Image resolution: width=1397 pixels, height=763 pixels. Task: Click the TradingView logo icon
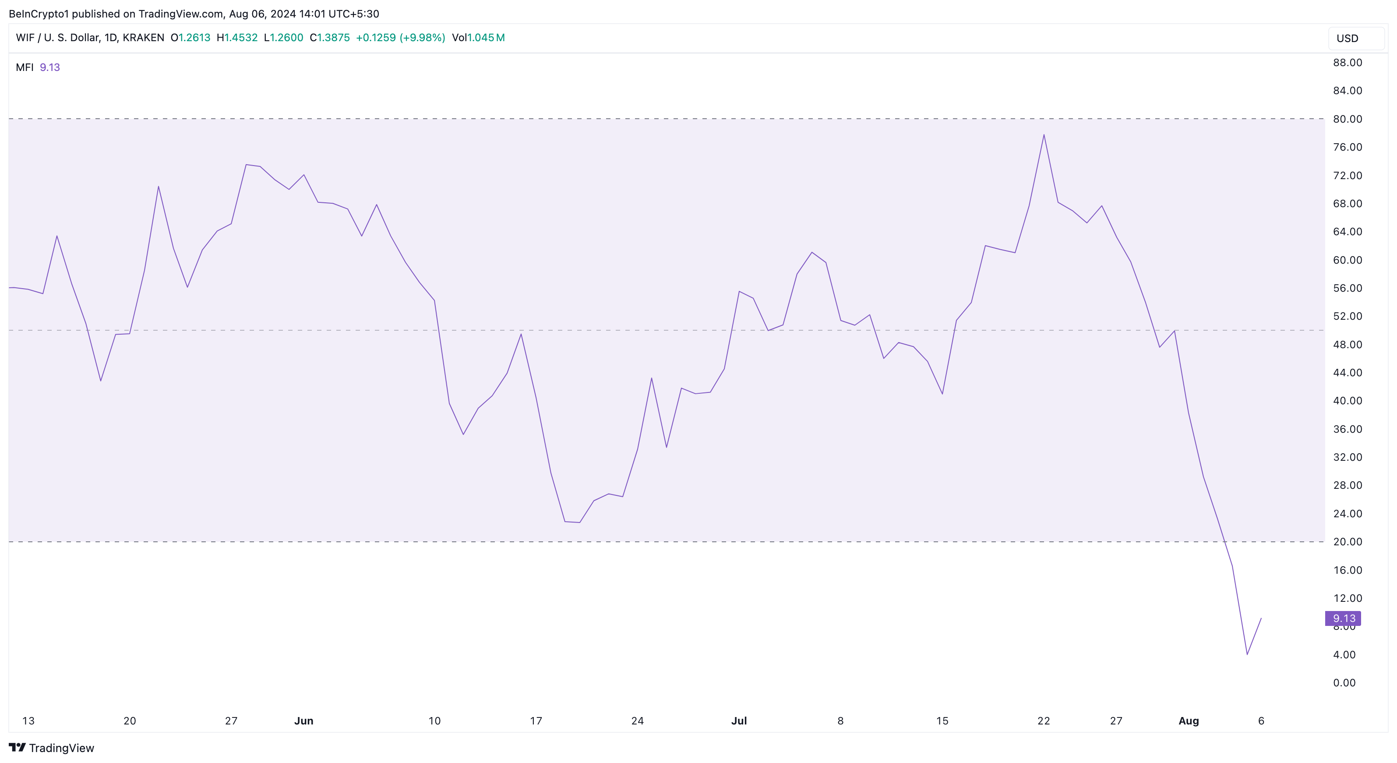coord(18,747)
